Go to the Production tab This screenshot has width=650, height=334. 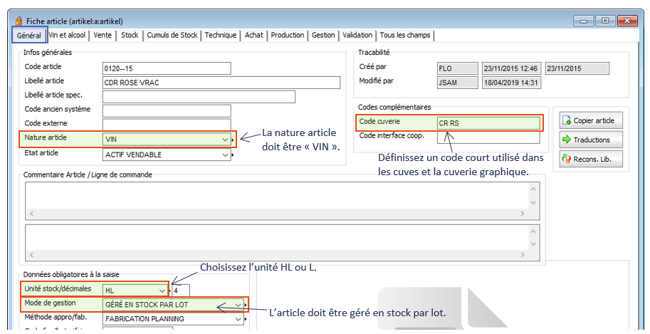tap(288, 35)
